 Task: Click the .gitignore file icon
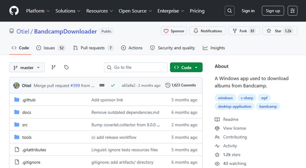17,162
